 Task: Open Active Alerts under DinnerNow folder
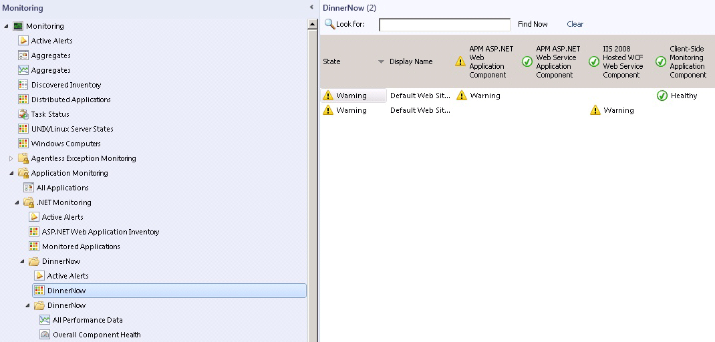coord(68,276)
